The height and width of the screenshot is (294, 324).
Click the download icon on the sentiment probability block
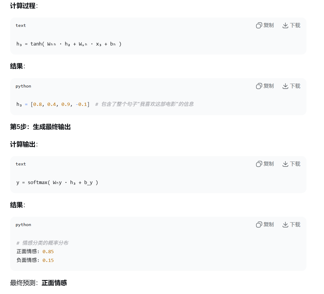pos(285,225)
